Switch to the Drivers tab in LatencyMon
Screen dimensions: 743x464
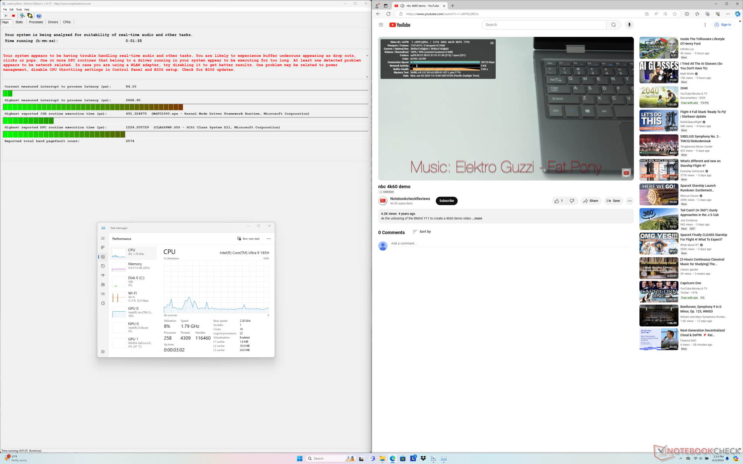coord(53,22)
